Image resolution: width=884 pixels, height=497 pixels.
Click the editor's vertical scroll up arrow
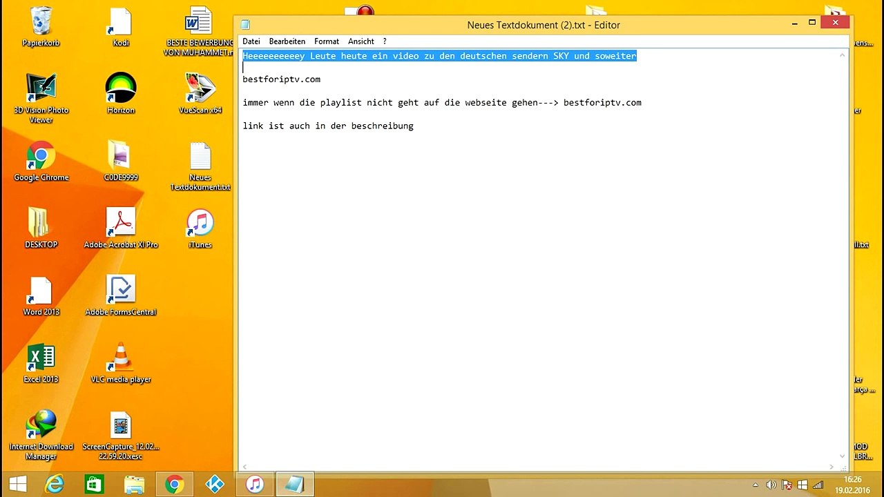coord(843,56)
